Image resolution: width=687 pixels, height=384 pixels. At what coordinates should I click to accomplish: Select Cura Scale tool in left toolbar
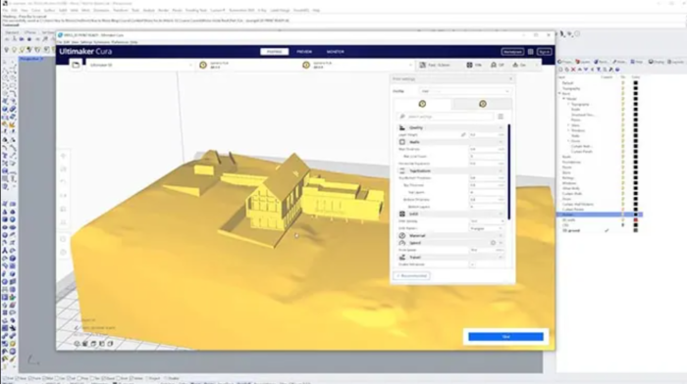pos(63,169)
